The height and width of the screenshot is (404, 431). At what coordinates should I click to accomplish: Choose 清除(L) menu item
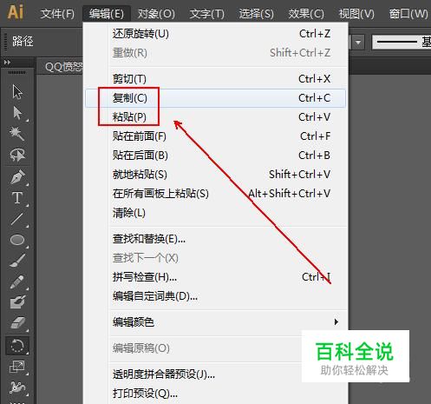215,213
